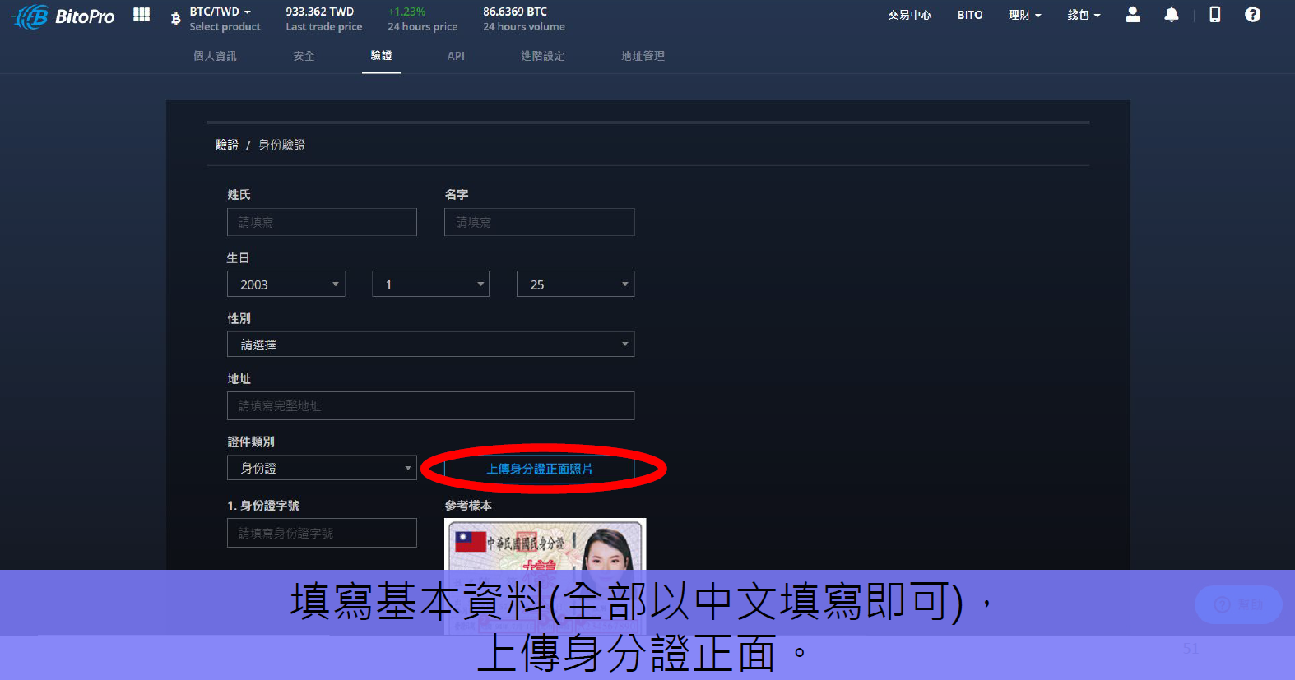This screenshot has width=1295, height=680.
Task: Open the help question mark icon
Action: pyautogui.click(x=1252, y=15)
